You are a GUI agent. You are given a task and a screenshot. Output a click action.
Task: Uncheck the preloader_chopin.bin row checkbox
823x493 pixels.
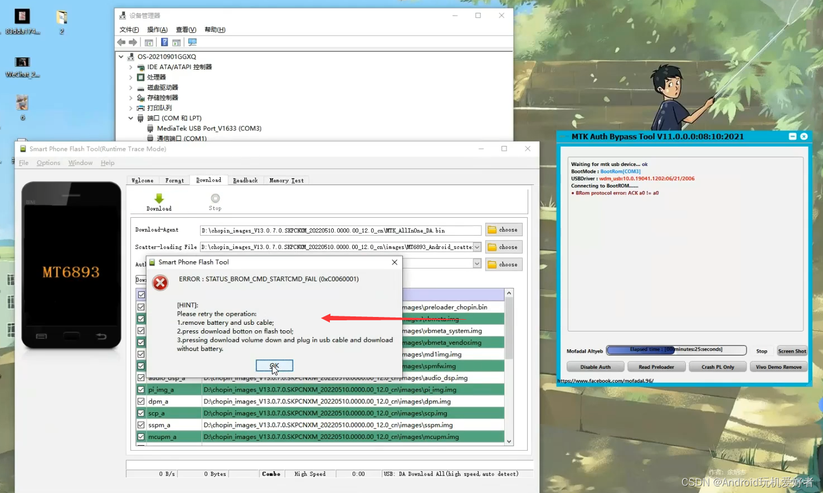click(x=141, y=307)
